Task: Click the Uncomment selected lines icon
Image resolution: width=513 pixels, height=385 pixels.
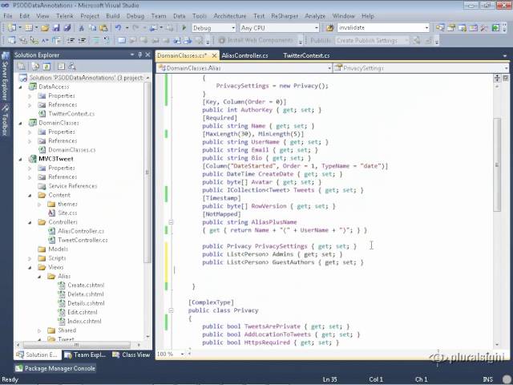Action: [107, 41]
